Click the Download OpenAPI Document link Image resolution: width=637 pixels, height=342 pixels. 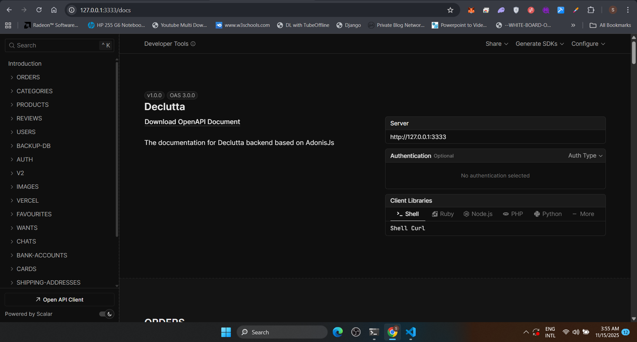click(x=192, y=122)
